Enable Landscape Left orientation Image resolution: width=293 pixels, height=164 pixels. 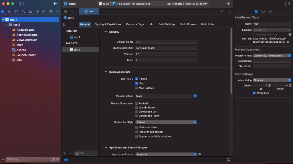136,112
